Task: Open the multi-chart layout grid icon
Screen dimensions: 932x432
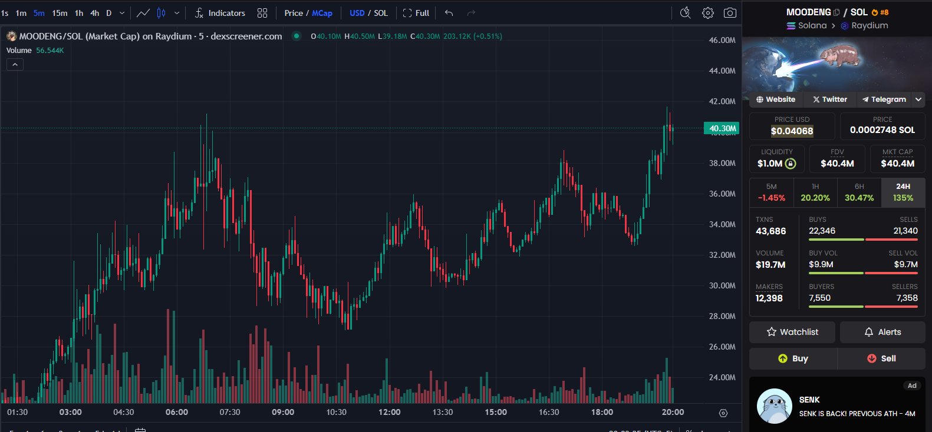Action: click(x=262, y=13)
